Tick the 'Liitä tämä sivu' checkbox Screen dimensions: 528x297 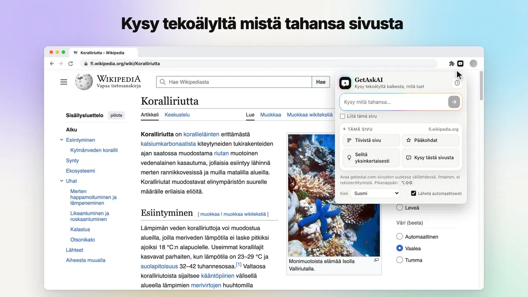pyautogui.click(x=342, y=116)
